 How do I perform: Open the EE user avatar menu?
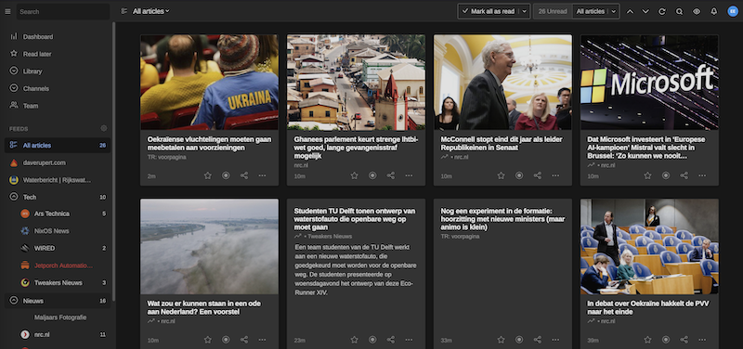pos(733,11)
